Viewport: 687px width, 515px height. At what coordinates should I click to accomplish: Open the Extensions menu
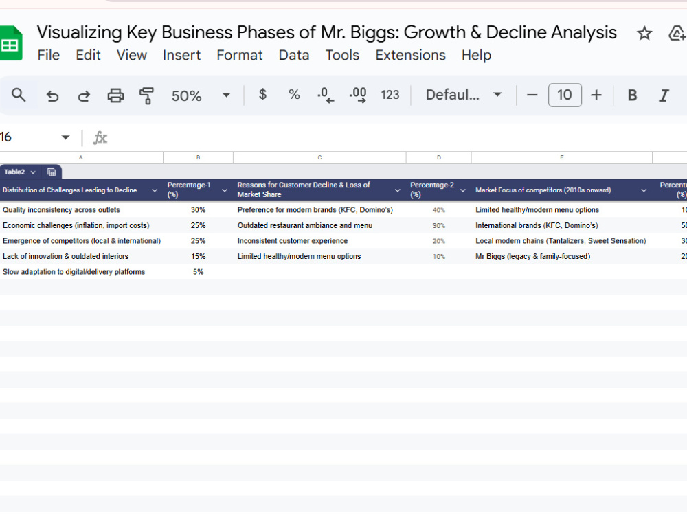pyautogui.click(x=411, y=55)
